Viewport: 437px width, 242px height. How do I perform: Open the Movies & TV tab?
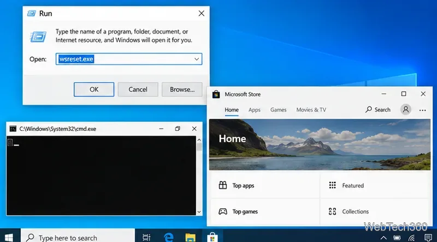[x=311, y=110]
